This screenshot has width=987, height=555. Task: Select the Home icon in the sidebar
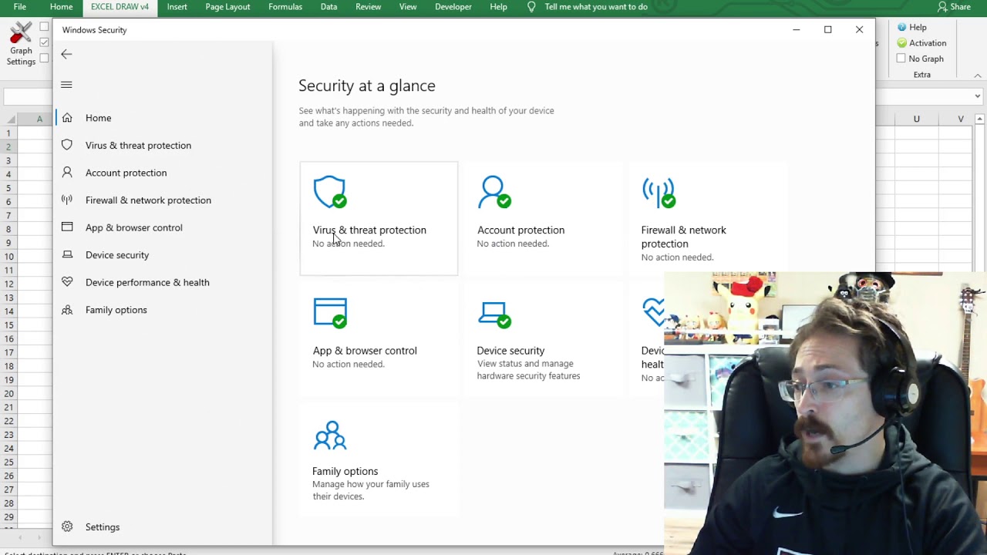coord(67,118)
